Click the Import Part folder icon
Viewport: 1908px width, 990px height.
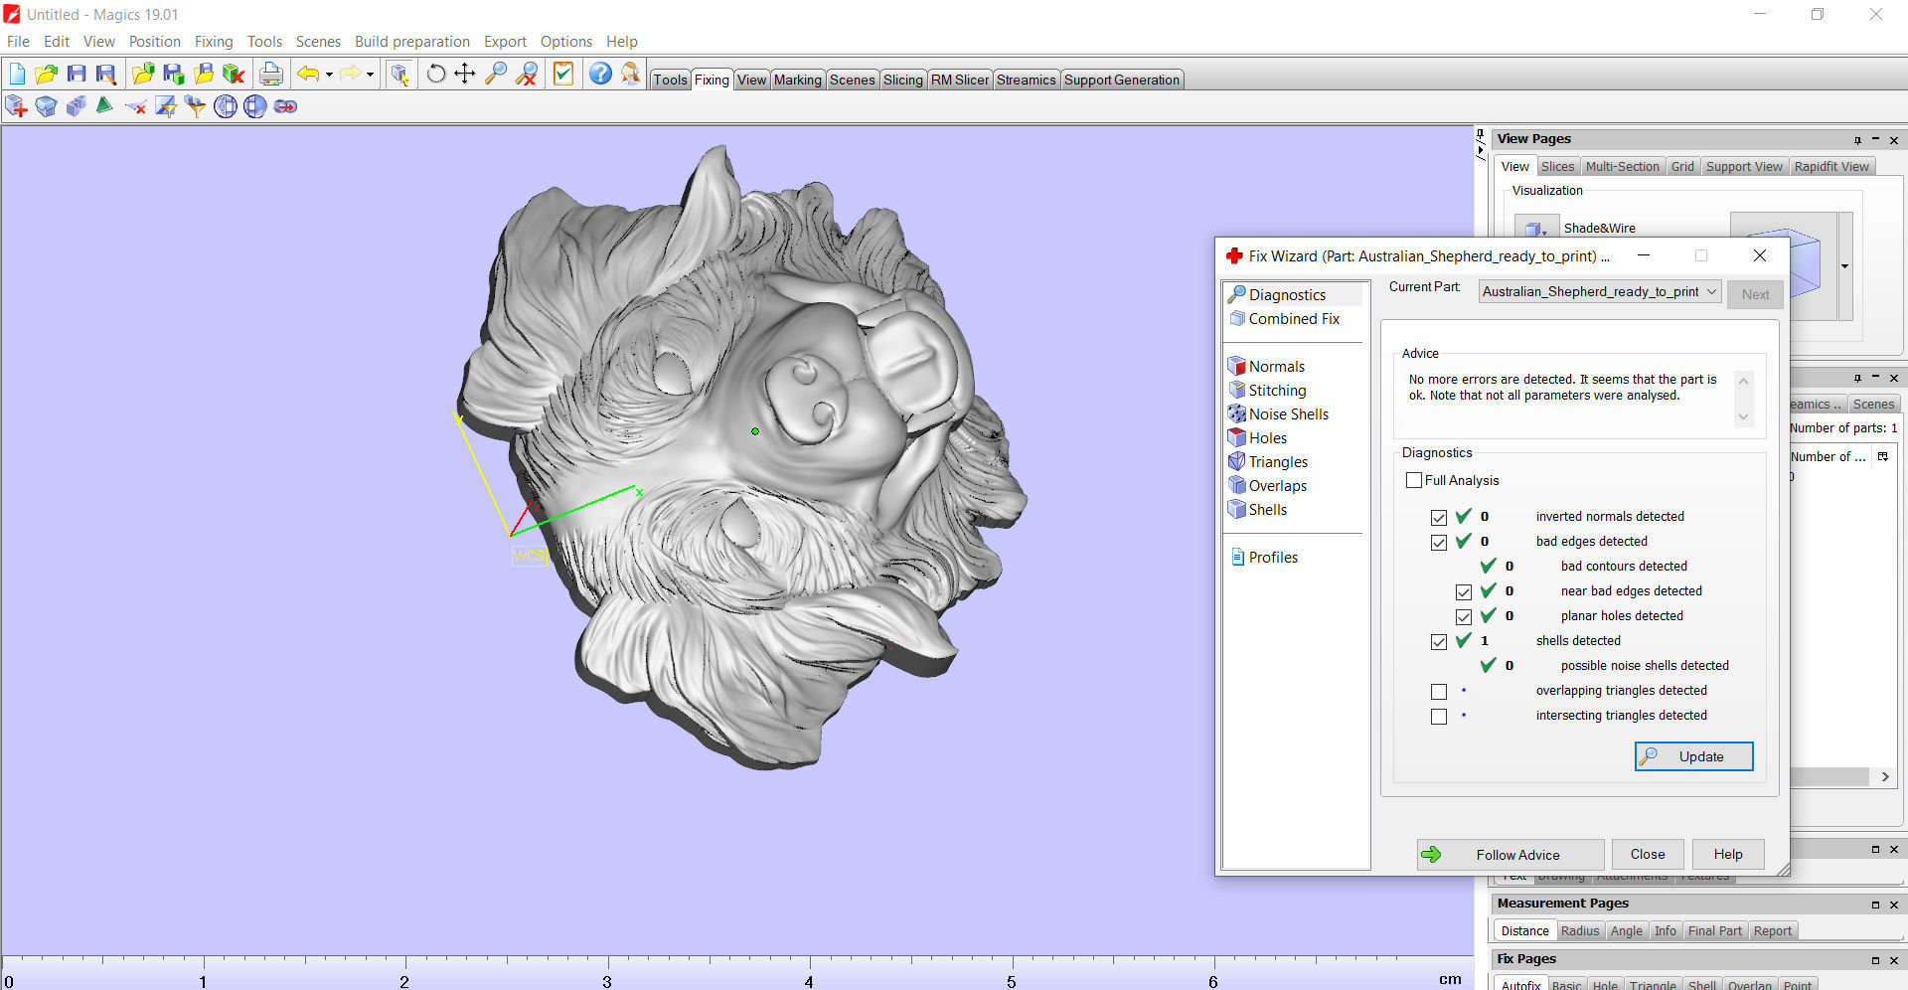click(x=143, y=74)
